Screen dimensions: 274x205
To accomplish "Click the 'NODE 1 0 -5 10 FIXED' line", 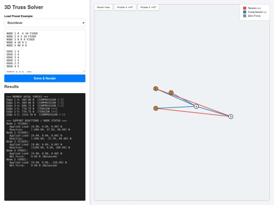I will (22, 33).
